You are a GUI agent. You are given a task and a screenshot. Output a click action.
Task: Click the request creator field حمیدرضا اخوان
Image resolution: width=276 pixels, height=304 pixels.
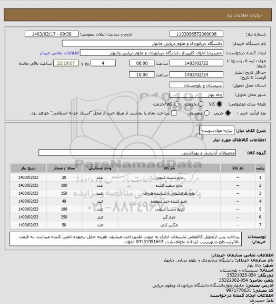coord(152,53)
